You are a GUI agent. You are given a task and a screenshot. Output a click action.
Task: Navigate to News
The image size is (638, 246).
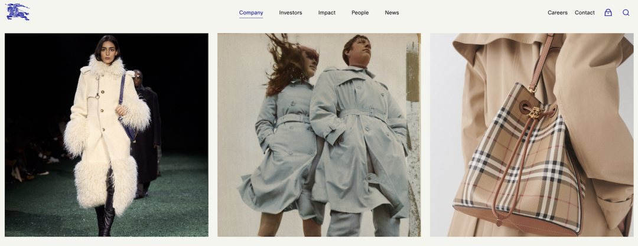tap(392, 13)
